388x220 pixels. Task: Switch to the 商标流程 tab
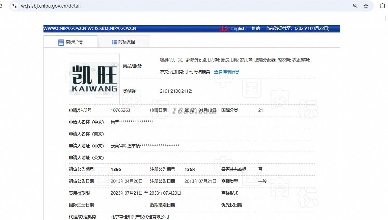click(124, 42)
